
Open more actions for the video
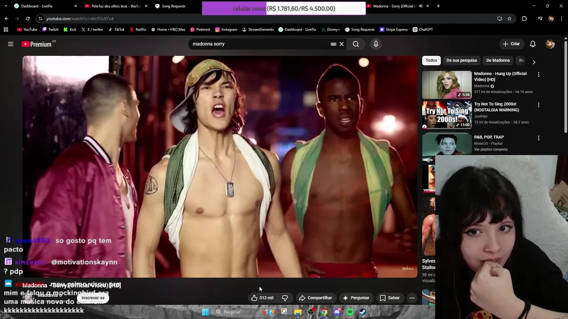tap(412, 298)
